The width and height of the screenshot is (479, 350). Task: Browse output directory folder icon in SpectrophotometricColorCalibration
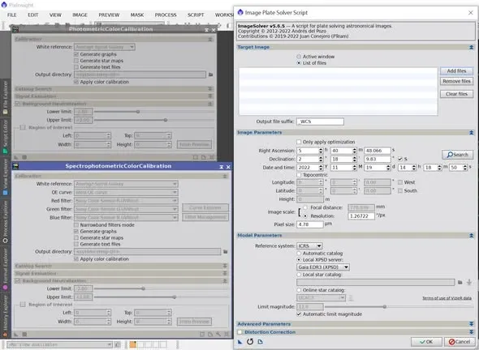(x=226, y=251)
